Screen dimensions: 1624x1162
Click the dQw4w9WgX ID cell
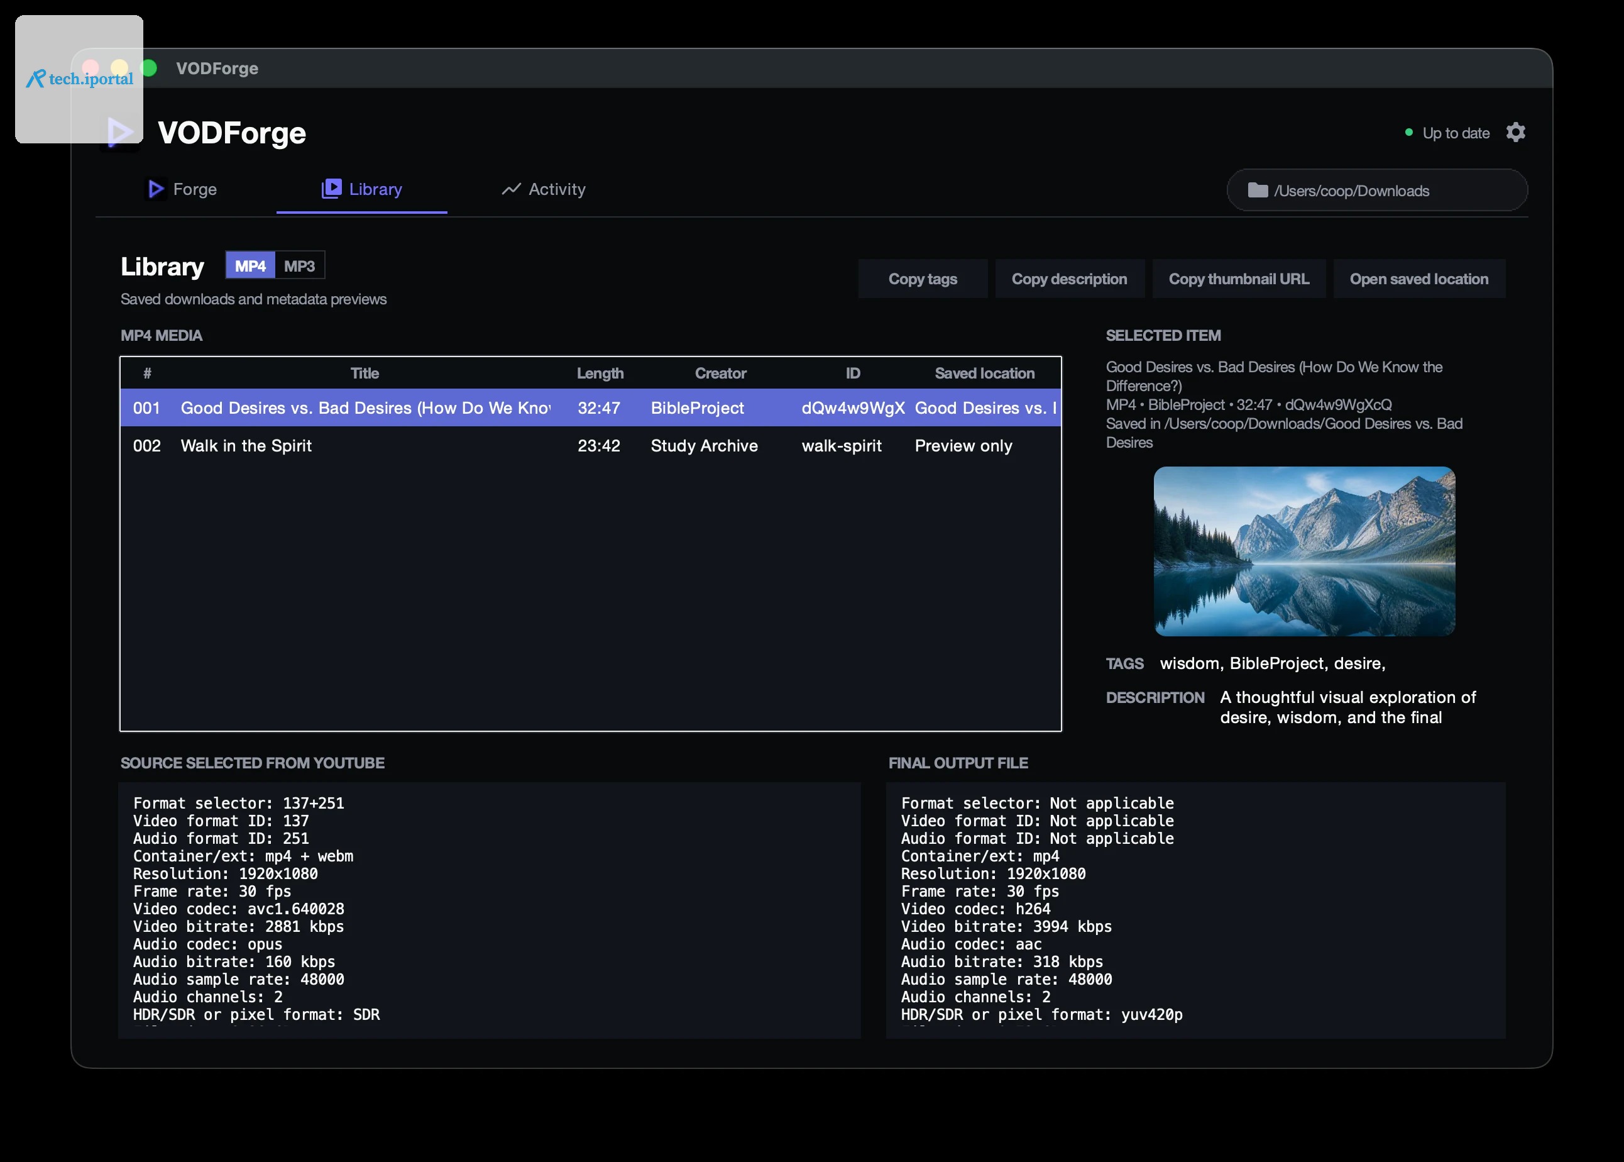853,408
